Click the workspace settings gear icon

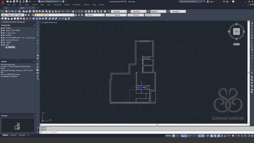(25, 15)
